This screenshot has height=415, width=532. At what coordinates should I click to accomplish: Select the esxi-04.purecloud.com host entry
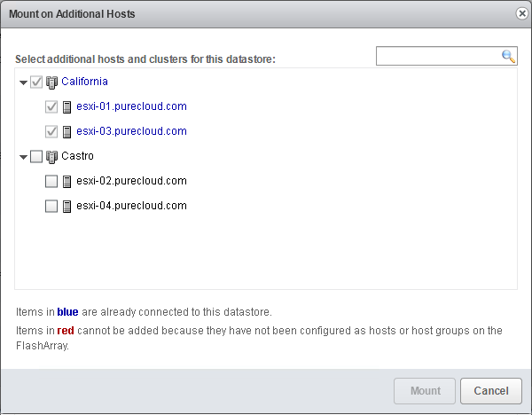click(x=131, y=206)
